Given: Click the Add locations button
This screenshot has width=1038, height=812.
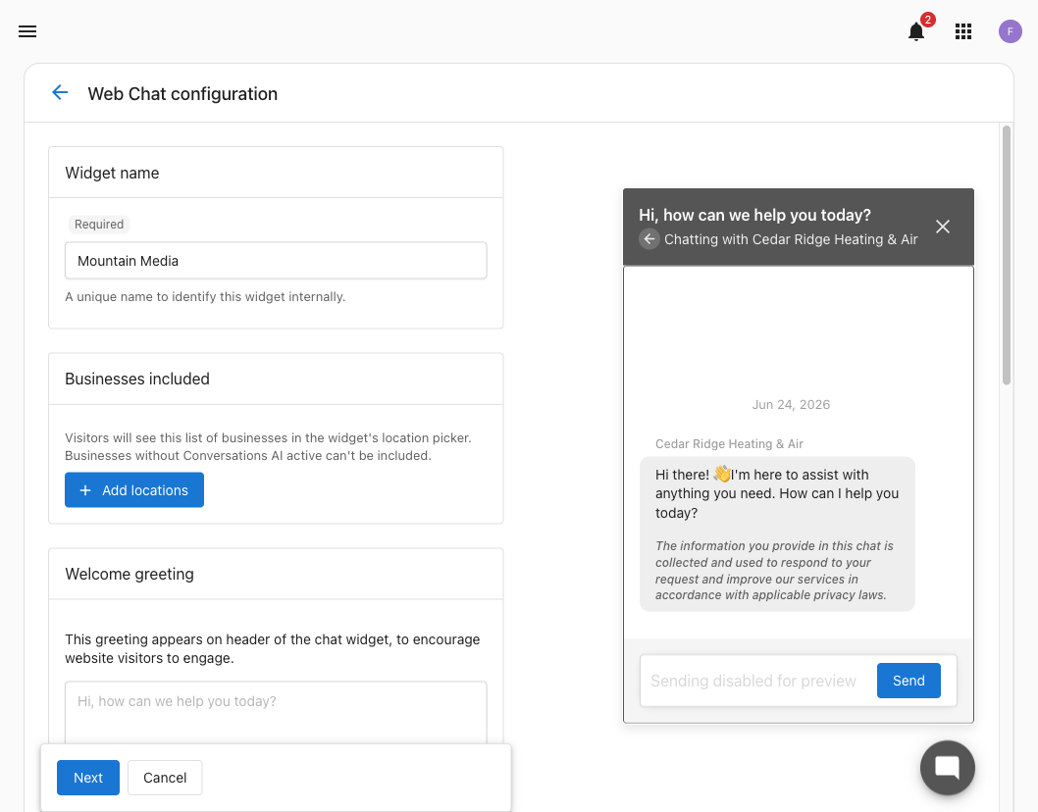Looking at the screenshot, I should coord(134,489).
